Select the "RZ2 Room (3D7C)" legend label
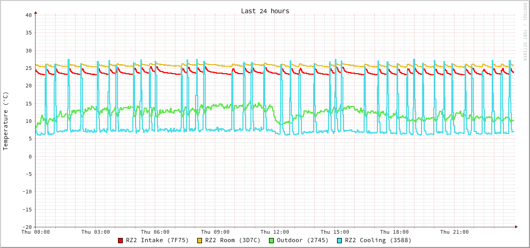 pyautogui.click(x=233, y=240)
